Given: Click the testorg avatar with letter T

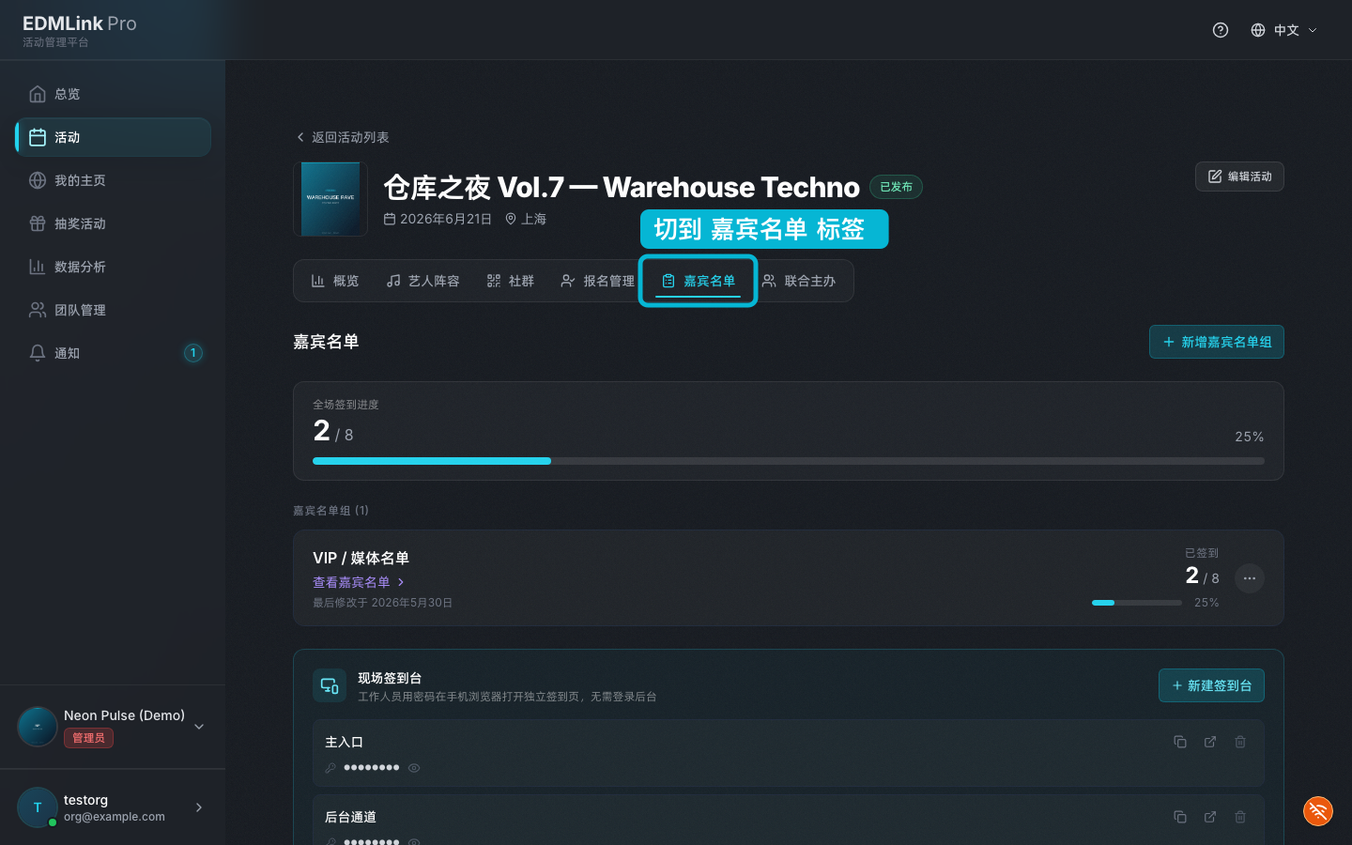Looking at the screenshot, I should (38, 807).
